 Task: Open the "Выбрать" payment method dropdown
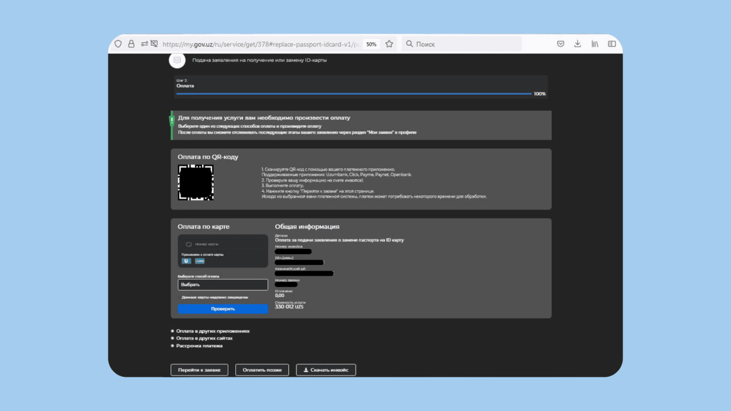[223, 284]
